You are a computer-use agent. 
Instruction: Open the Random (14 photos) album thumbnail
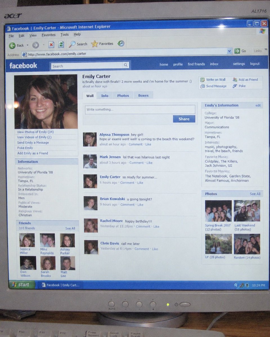tap(247, 244)
